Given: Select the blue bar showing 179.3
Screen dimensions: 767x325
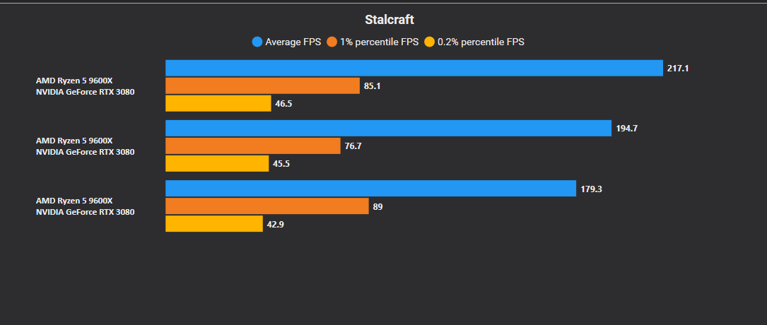Looking at the screenshot, I should click(371, 188).
